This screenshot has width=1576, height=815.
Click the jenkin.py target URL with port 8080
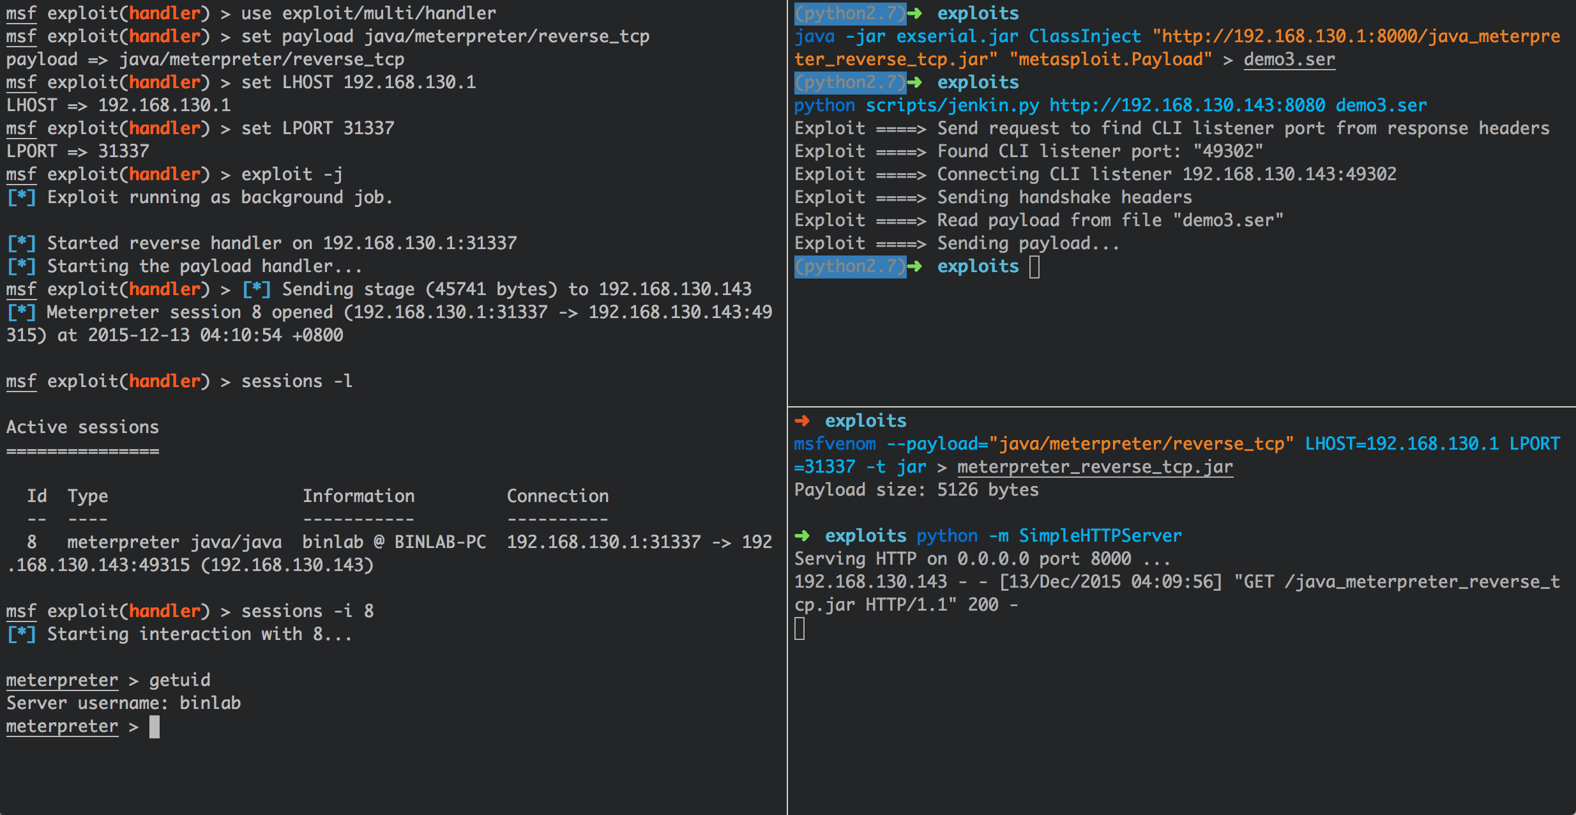[1186, 105]
